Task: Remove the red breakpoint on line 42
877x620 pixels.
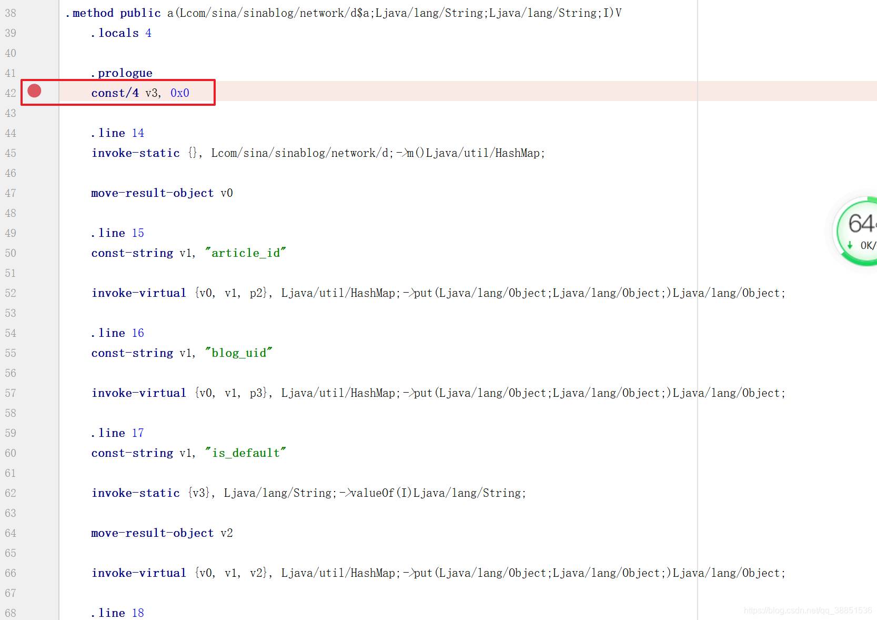Action: 34,91
